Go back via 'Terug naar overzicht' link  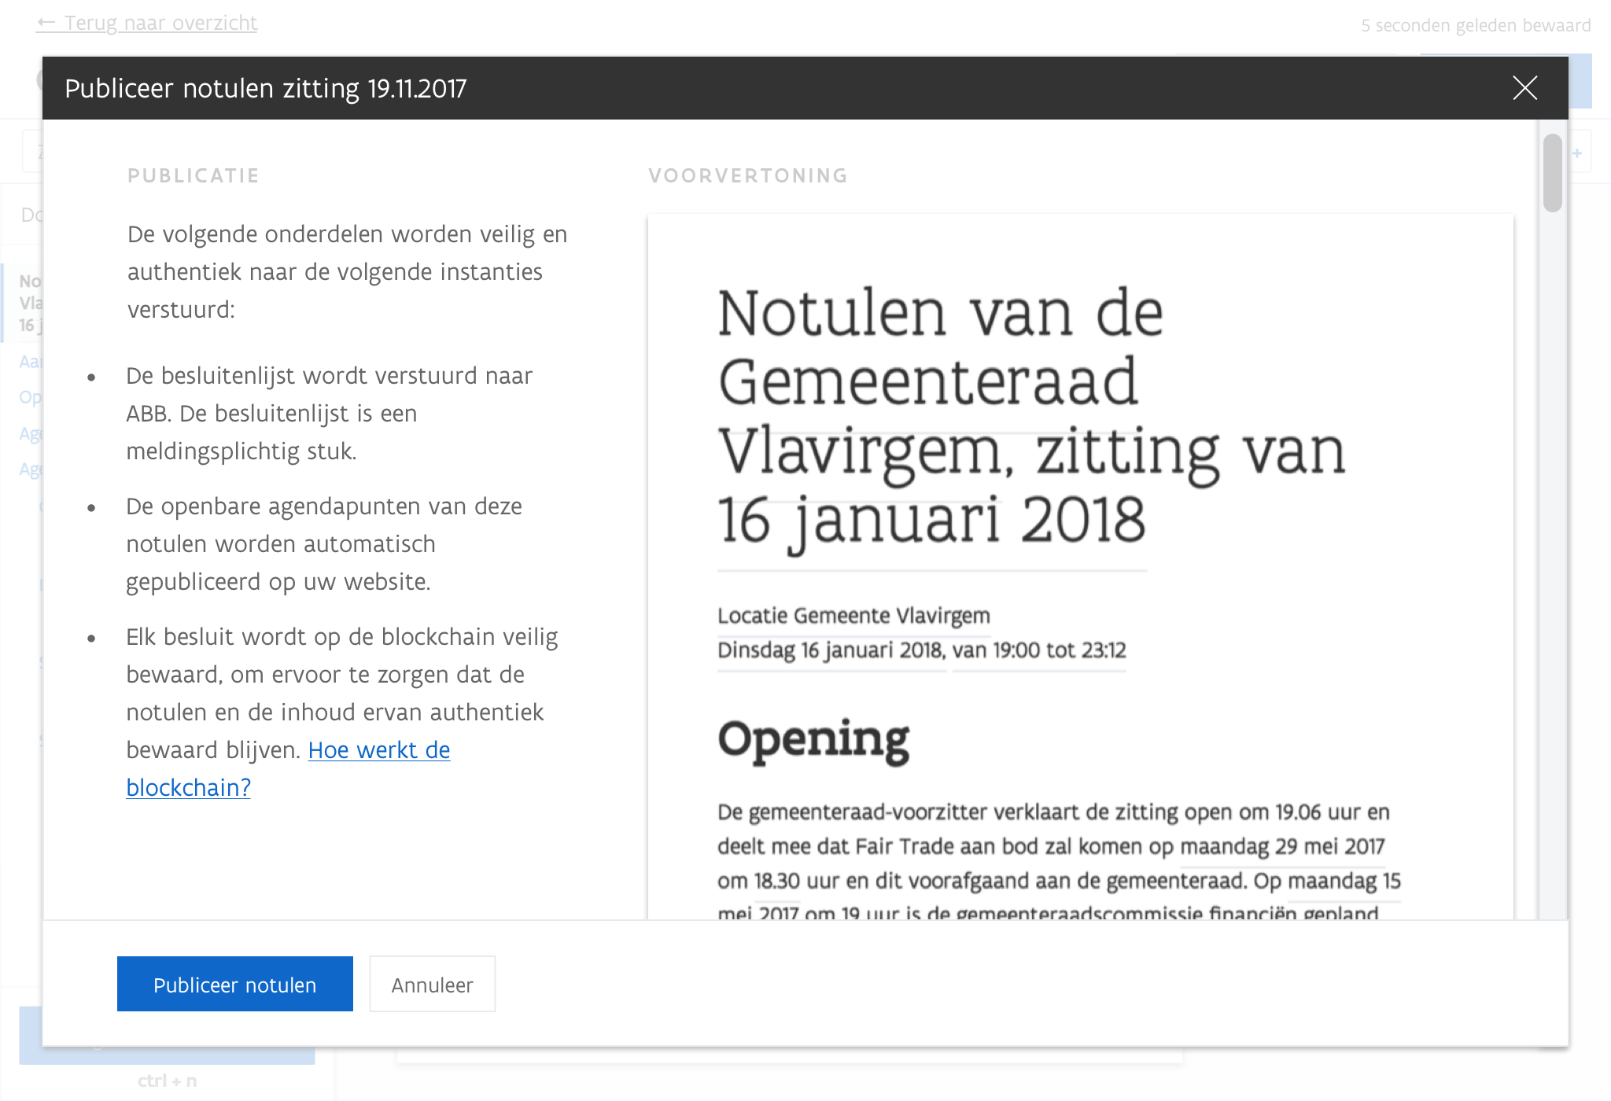click(160, 24)
